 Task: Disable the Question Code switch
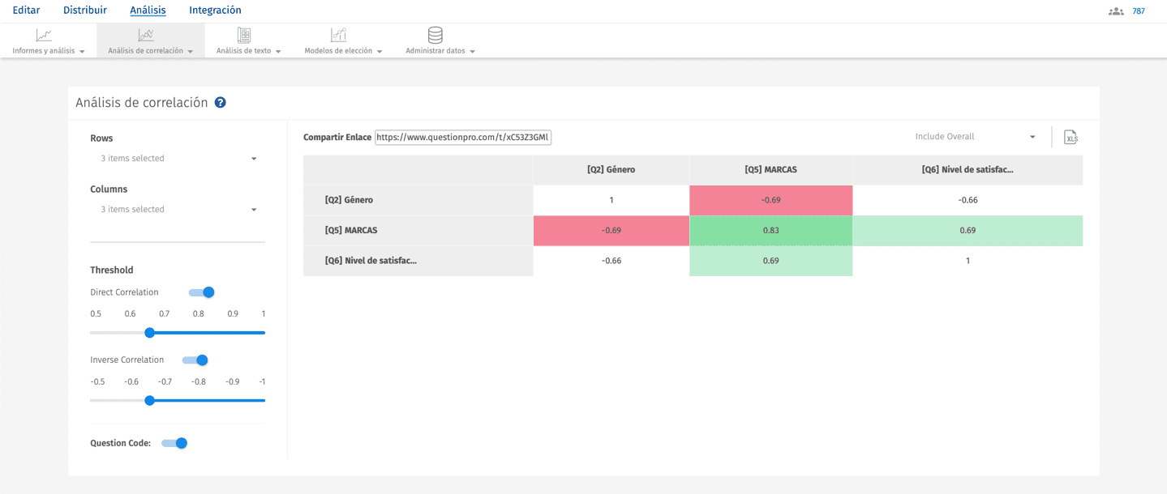pos(174,443)
